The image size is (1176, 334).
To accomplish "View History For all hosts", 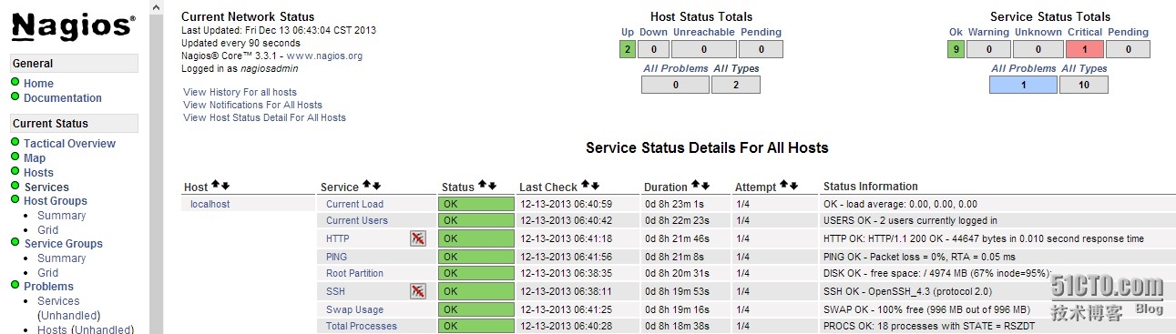I will (x=240, y=92).
